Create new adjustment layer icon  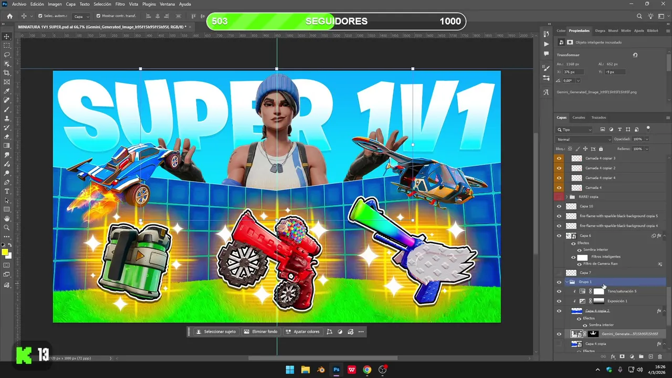click(x=632, y=356)
